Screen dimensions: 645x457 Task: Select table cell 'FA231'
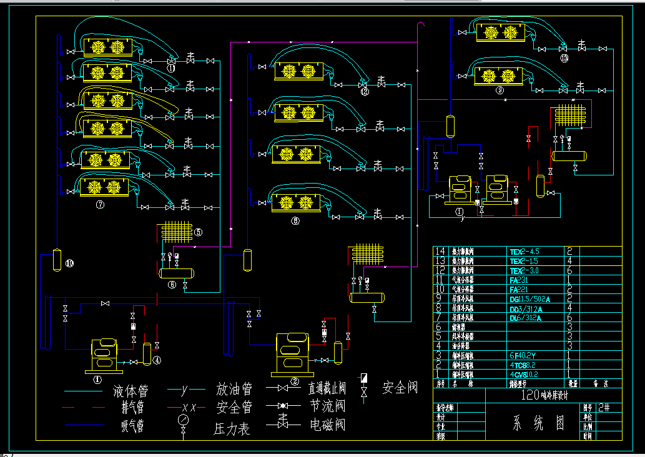pos(519,280)
